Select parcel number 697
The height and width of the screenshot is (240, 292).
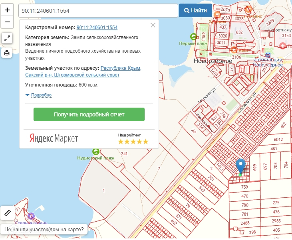tap(265, 167)
